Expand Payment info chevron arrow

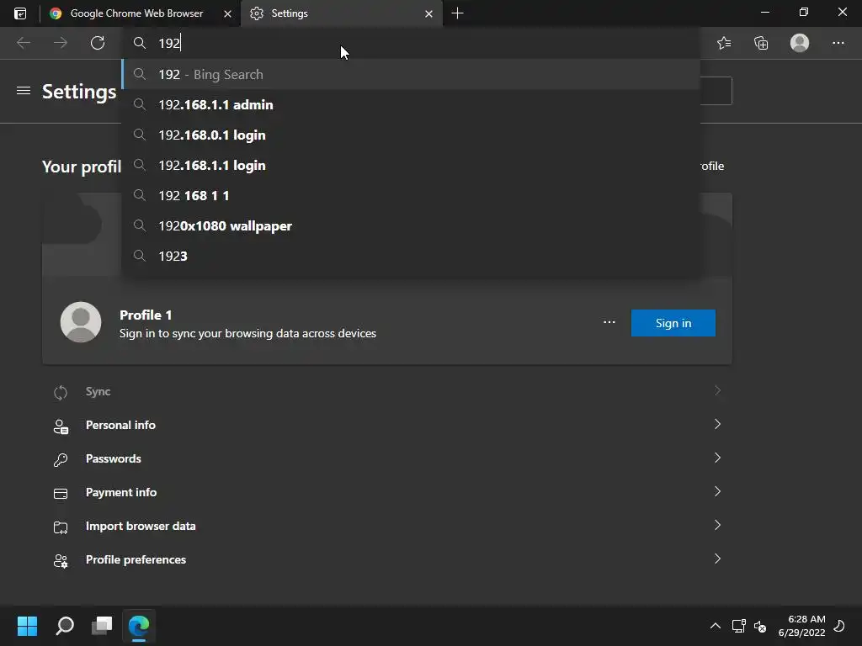click(x=717, y=491)
